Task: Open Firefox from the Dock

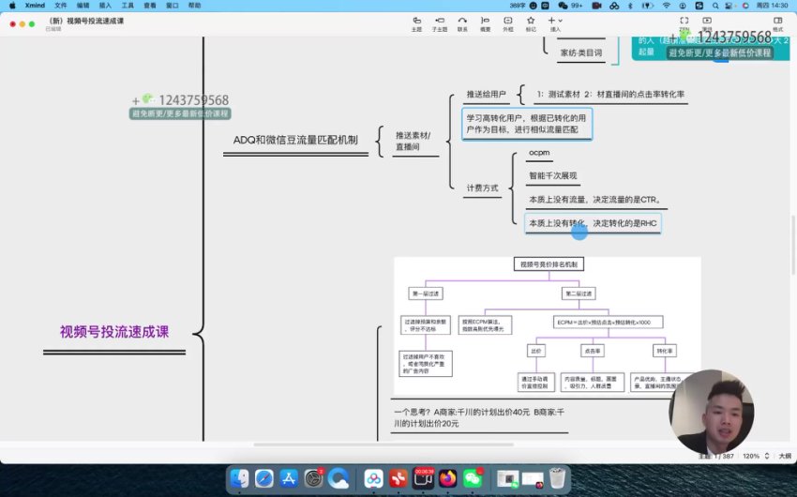Action: pos(447,477)
